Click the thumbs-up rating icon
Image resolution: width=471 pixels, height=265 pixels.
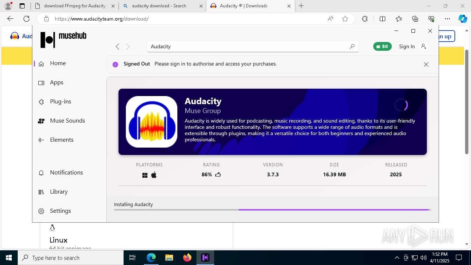(x=218, y=174)
